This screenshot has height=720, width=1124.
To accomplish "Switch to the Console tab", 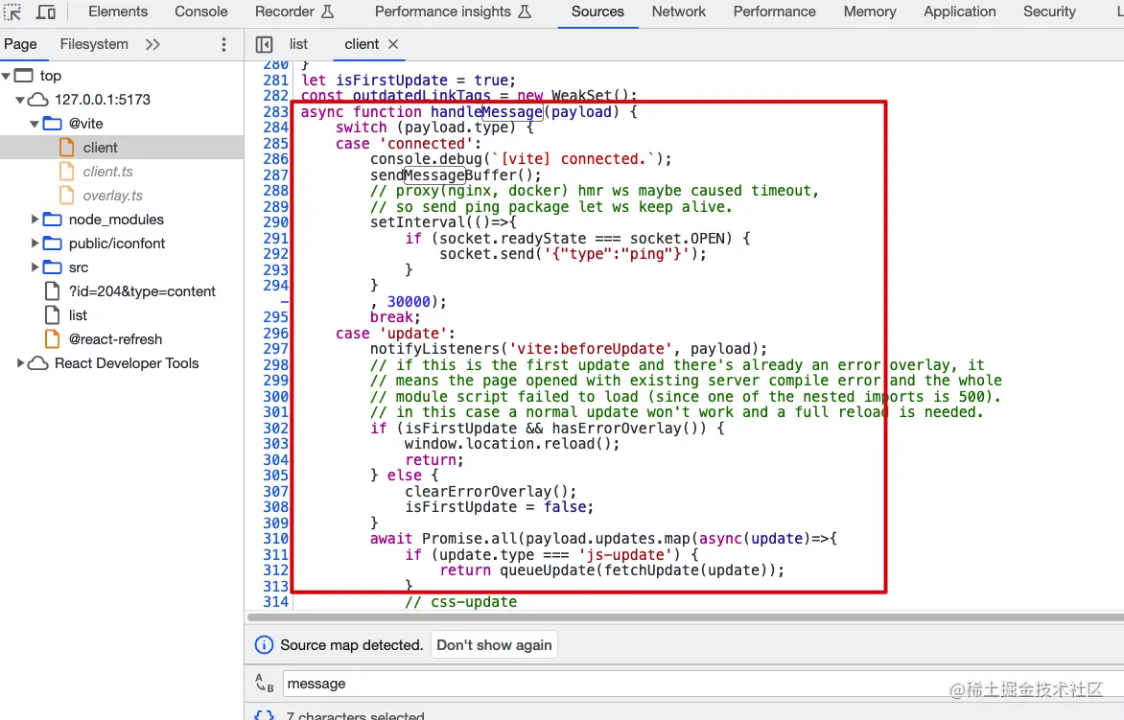I will coord(200,12).
